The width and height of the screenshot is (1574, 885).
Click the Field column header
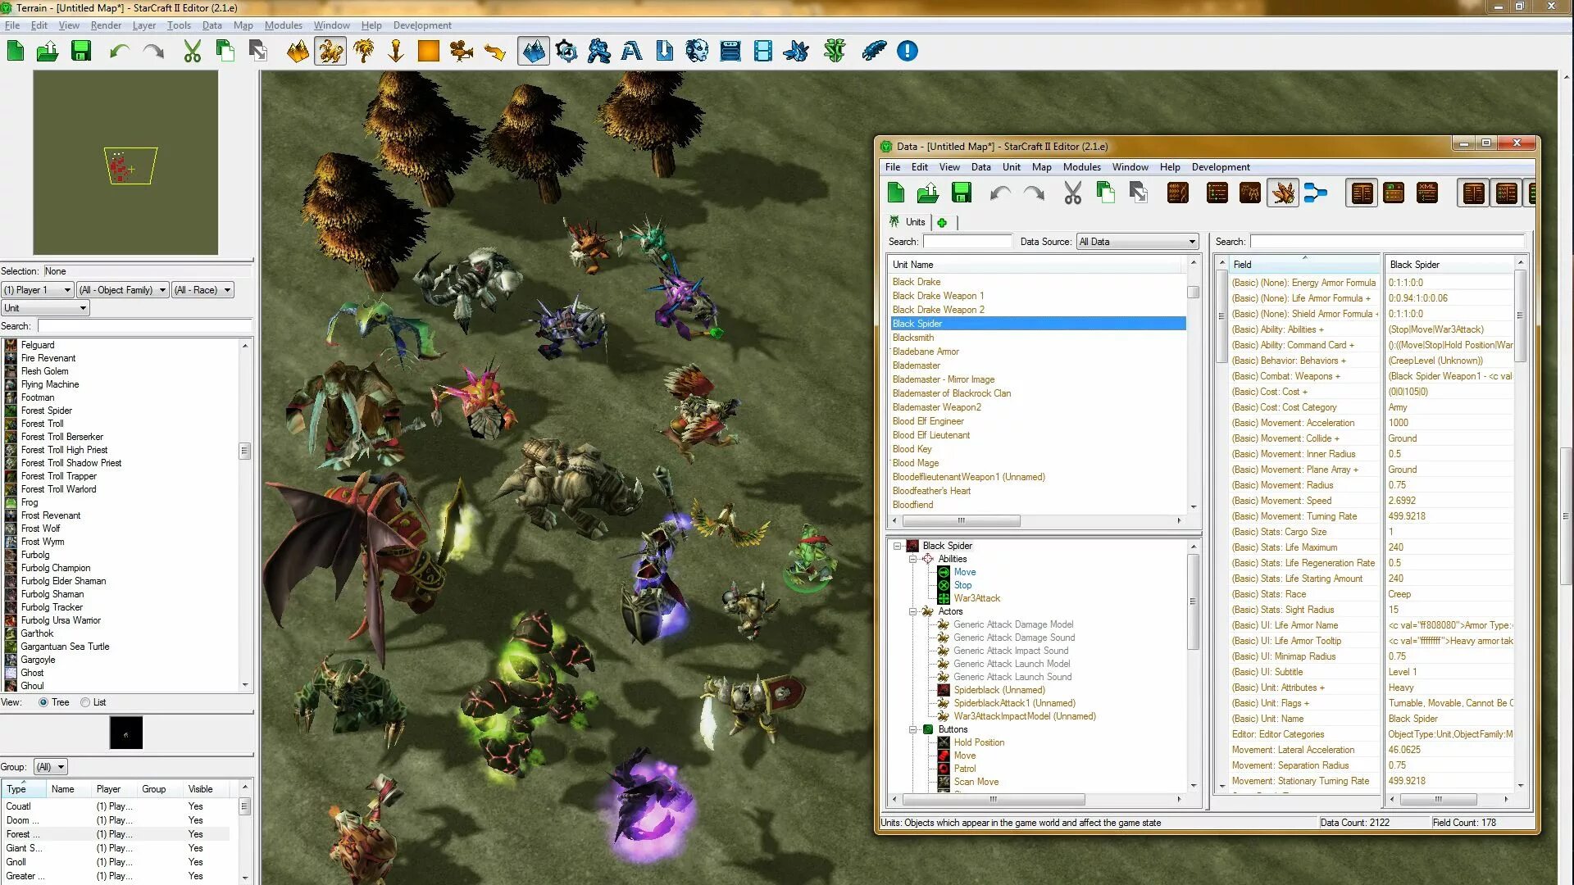coord(1304,265)
